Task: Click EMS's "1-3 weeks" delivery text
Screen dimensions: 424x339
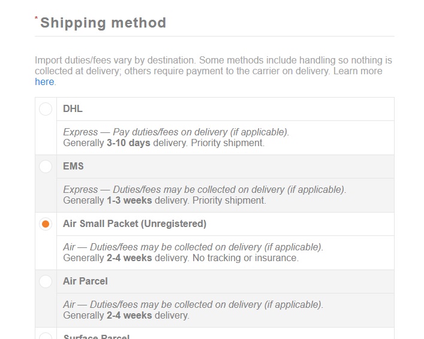Action: tap(129, 201)
